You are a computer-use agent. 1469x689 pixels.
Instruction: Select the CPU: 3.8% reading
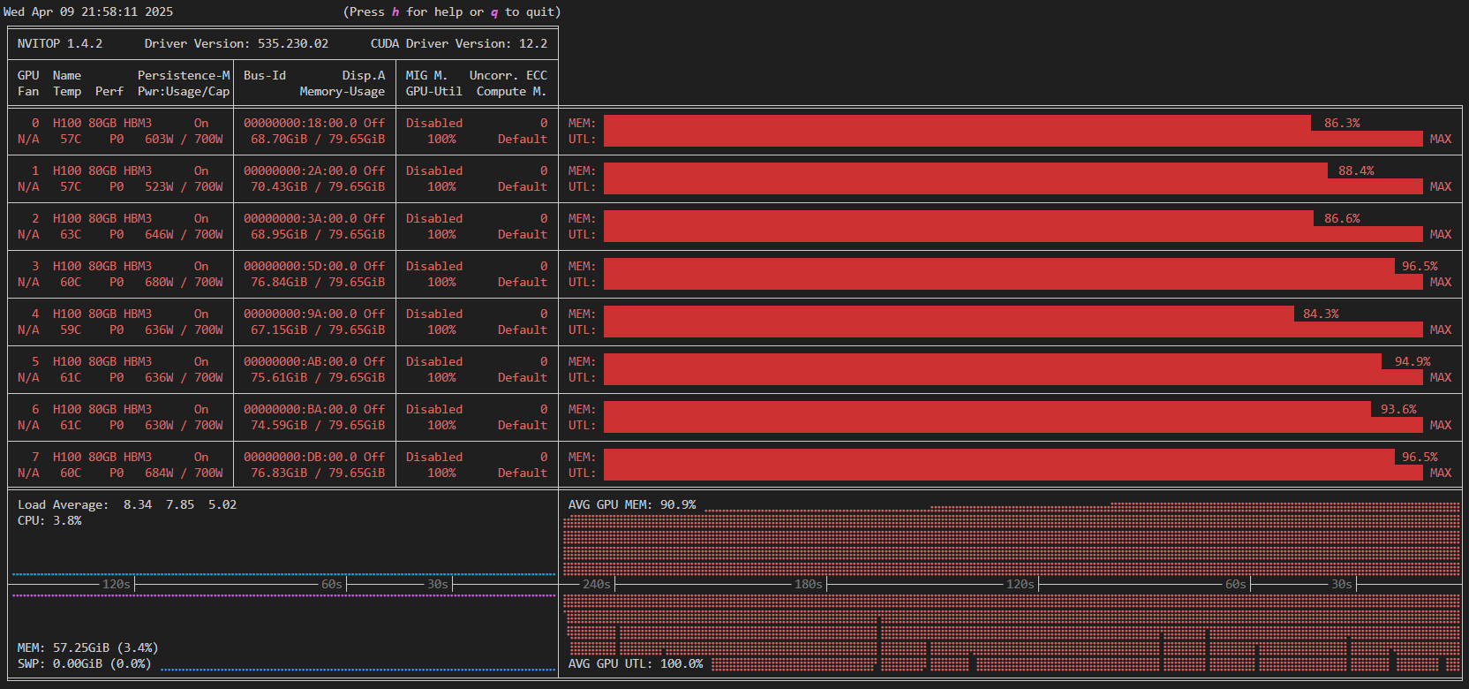click(x=49, y=520)
